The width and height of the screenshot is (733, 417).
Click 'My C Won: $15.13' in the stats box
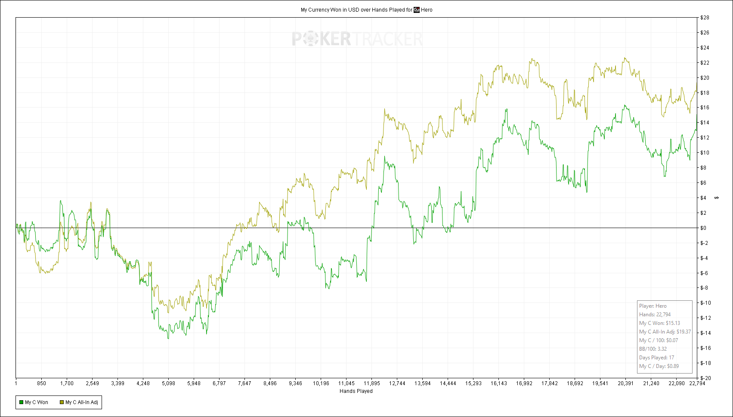659,323
